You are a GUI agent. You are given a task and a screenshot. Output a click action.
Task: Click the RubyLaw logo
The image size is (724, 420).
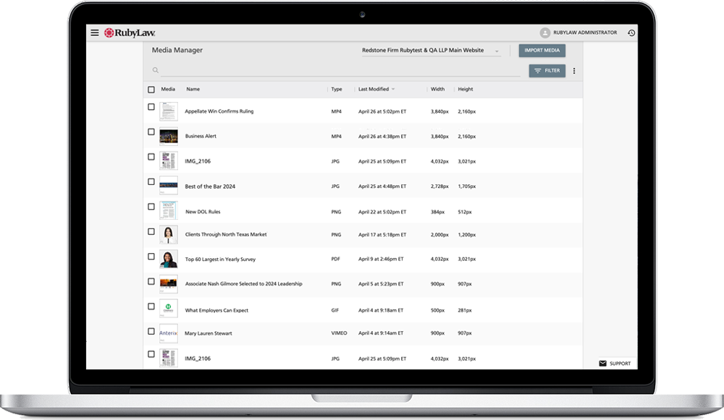(130, 33)
